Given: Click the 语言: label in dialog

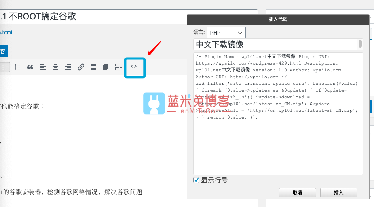Looking at the screenshot, I should [x=199, y=32].
